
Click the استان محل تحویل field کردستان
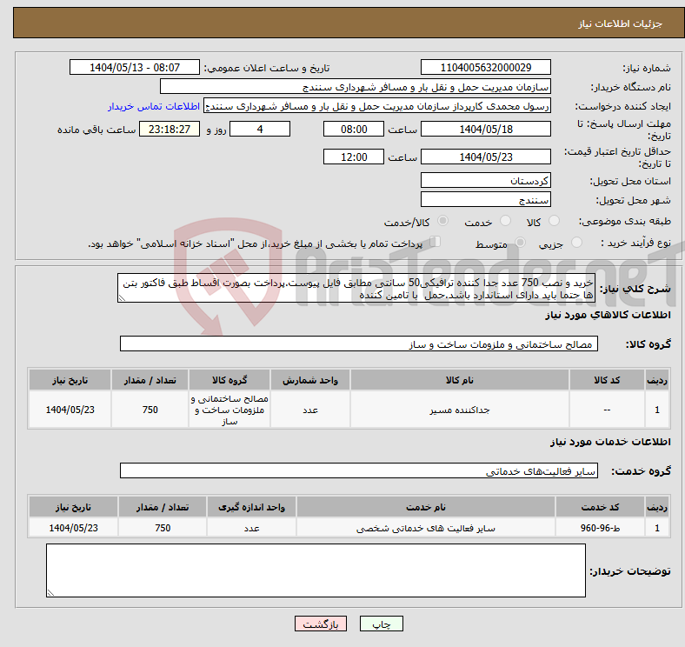[x=485, y=180]
